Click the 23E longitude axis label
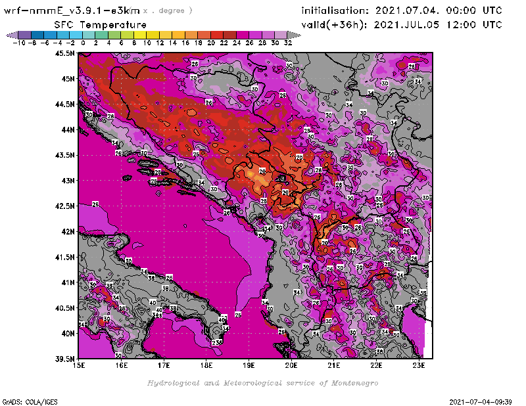The width and height of the screenshot is (526, 406). 419,365
